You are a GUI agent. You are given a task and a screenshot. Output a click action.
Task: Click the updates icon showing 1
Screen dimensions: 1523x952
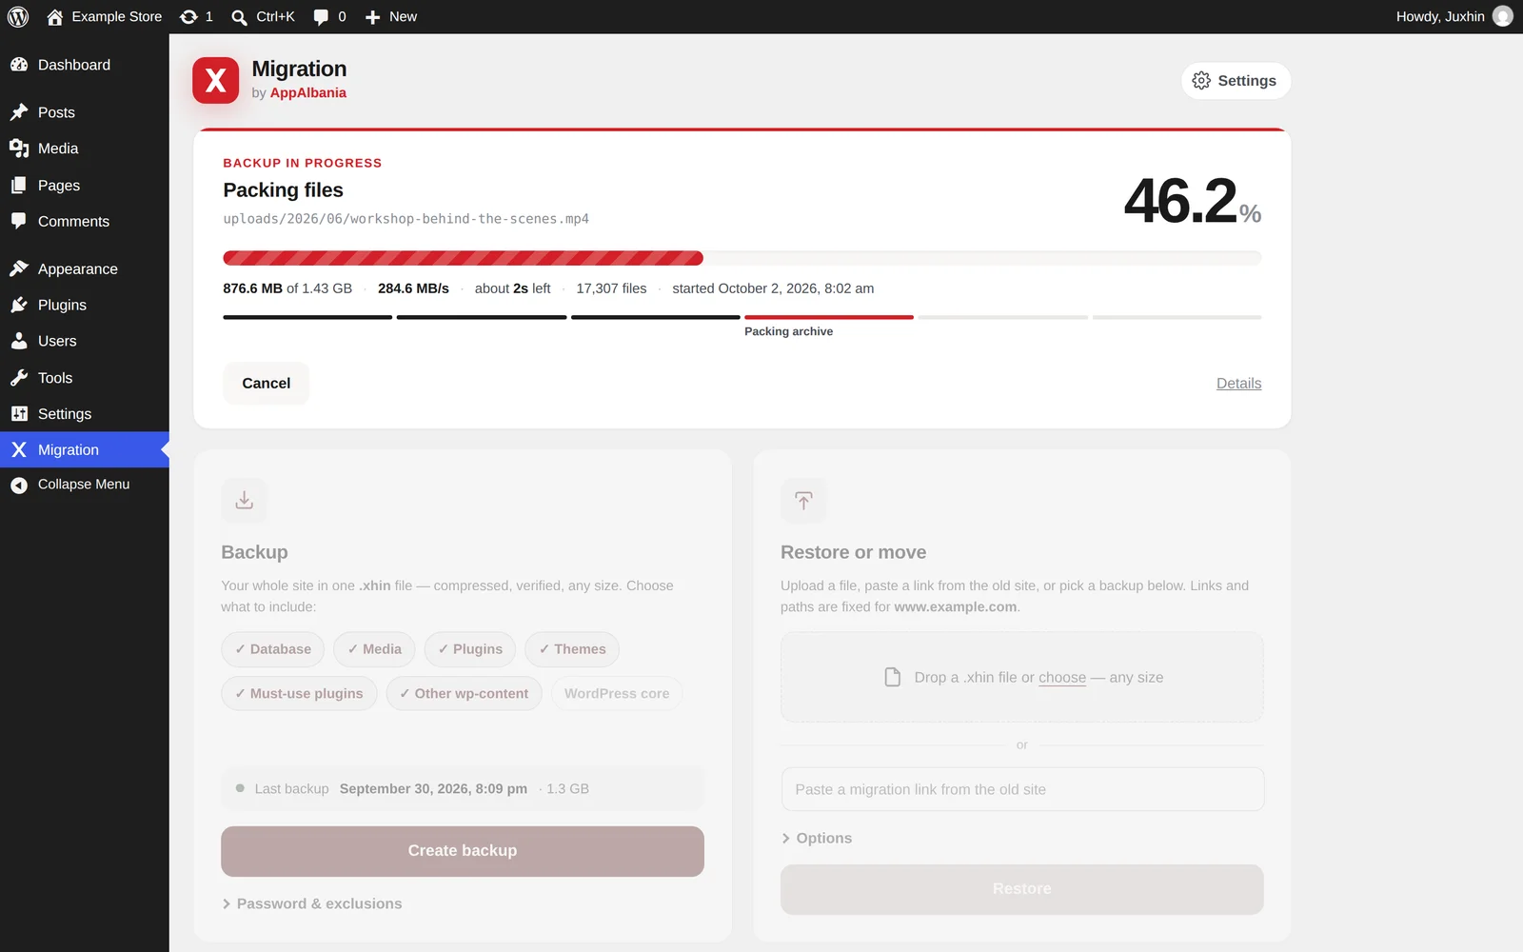click(x=188, y=16)
